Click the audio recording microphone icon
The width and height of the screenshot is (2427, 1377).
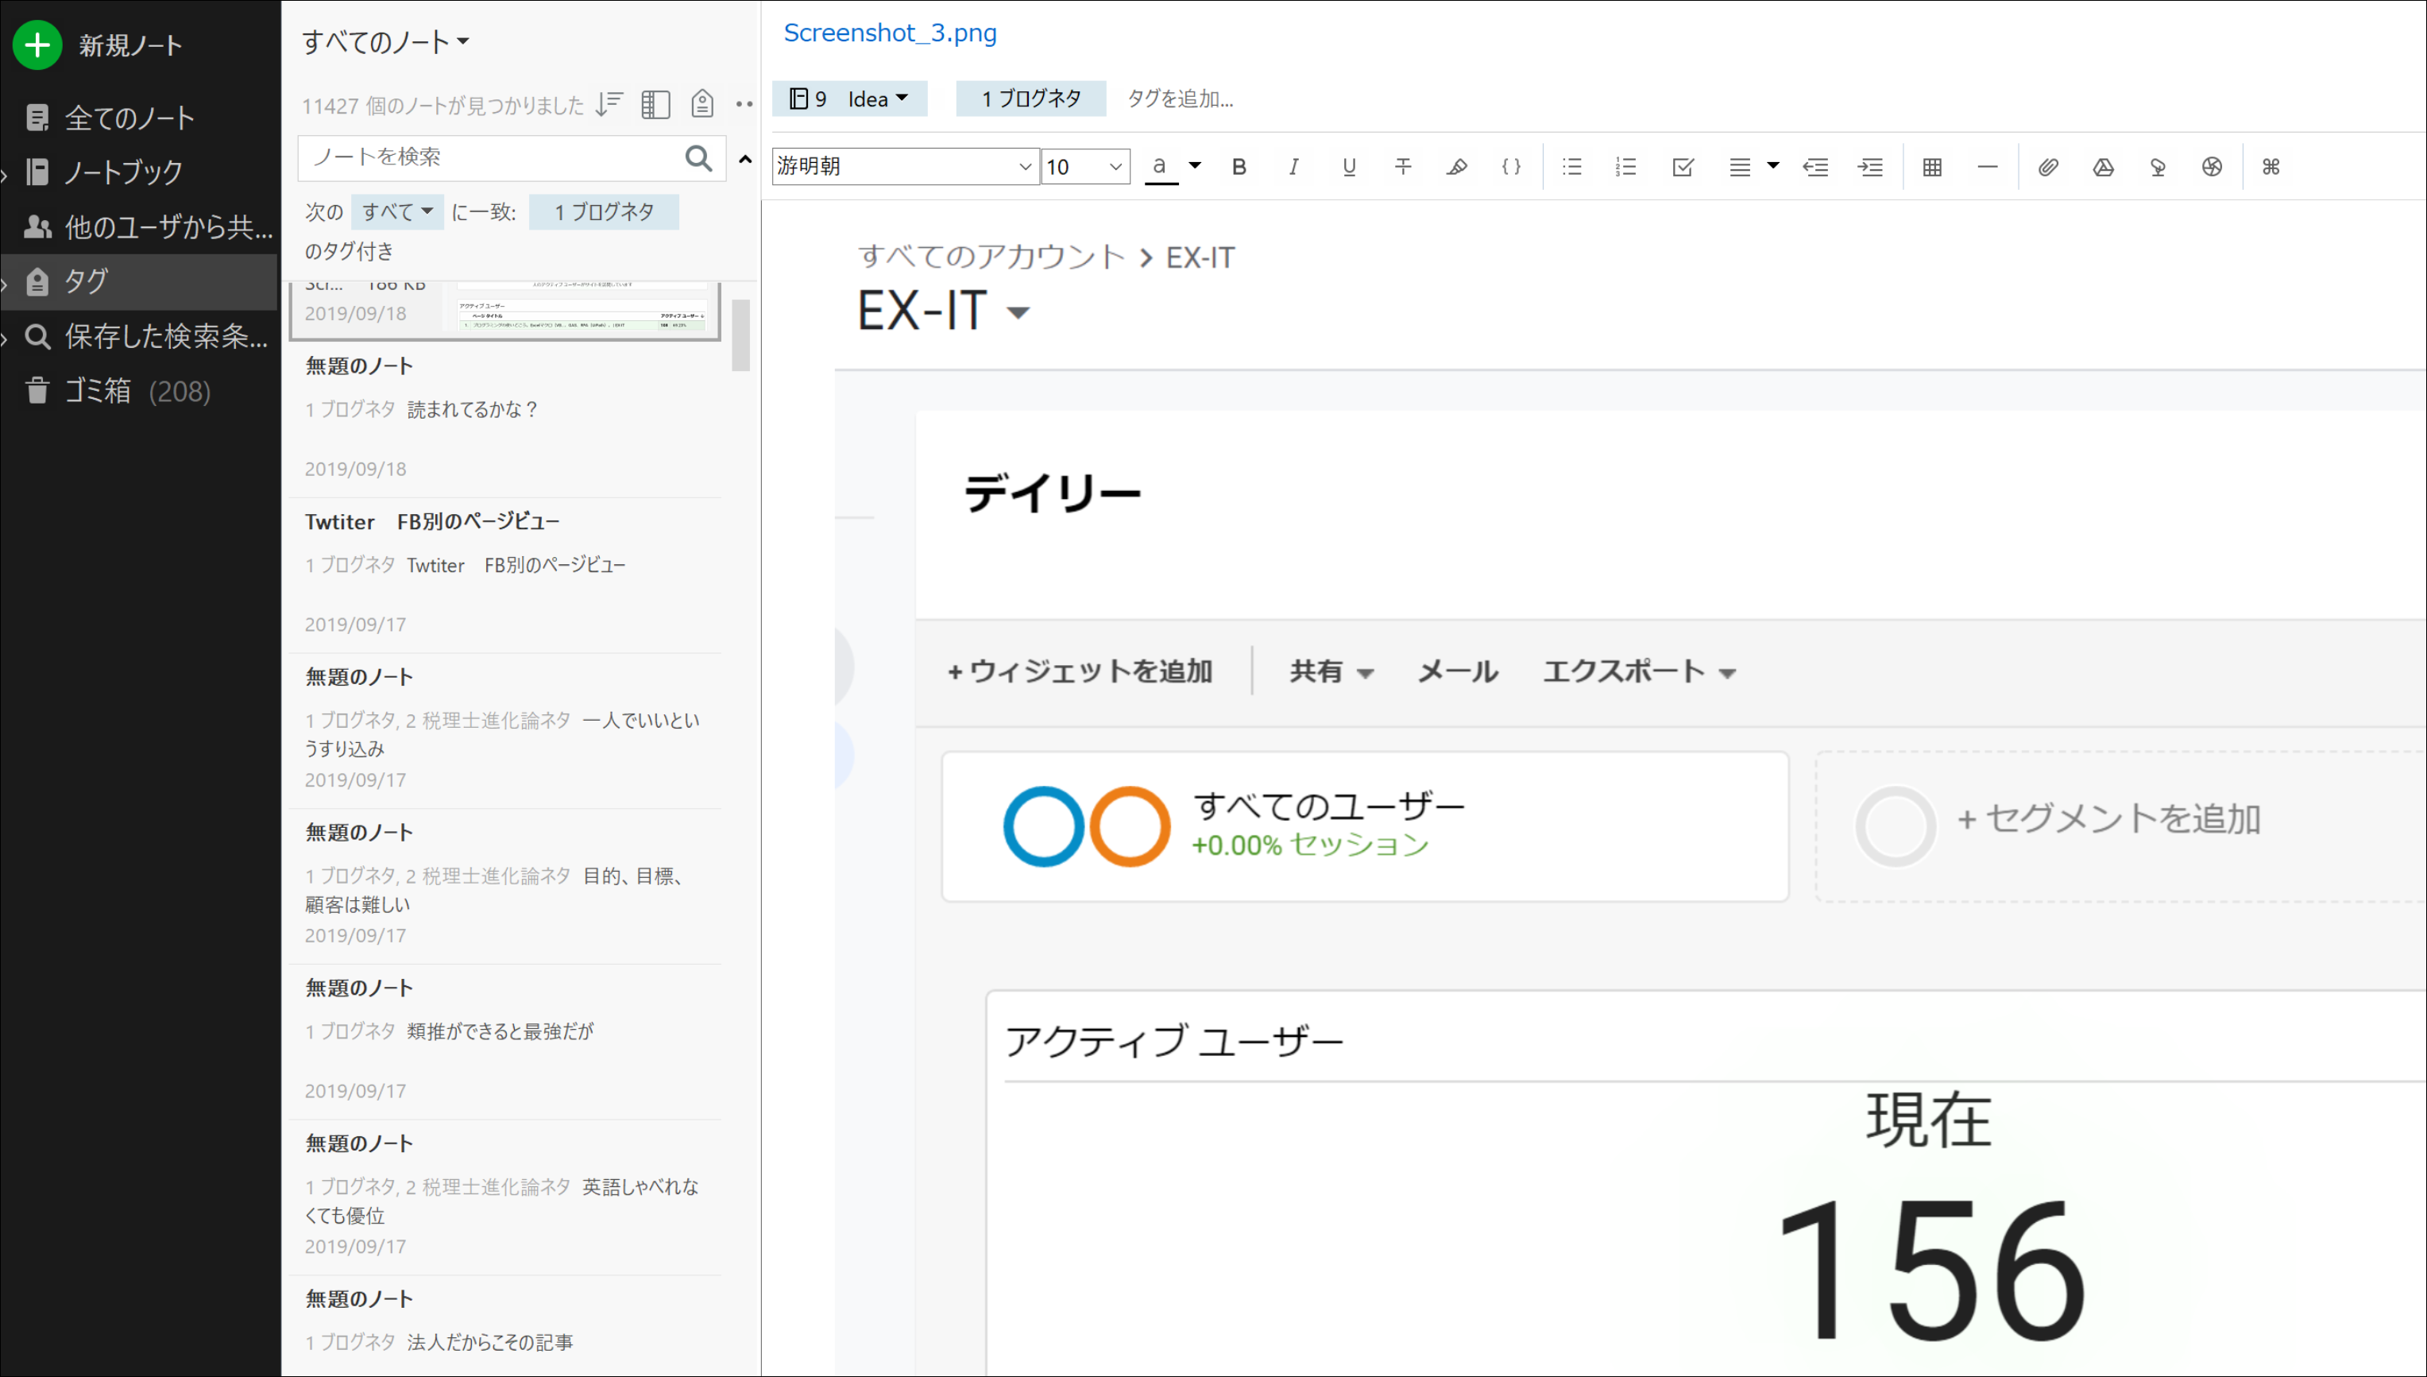2158,168
